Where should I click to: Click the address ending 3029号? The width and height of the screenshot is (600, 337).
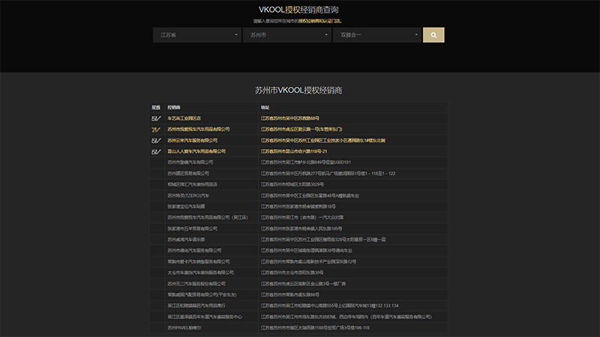click(x=292, y=184)
